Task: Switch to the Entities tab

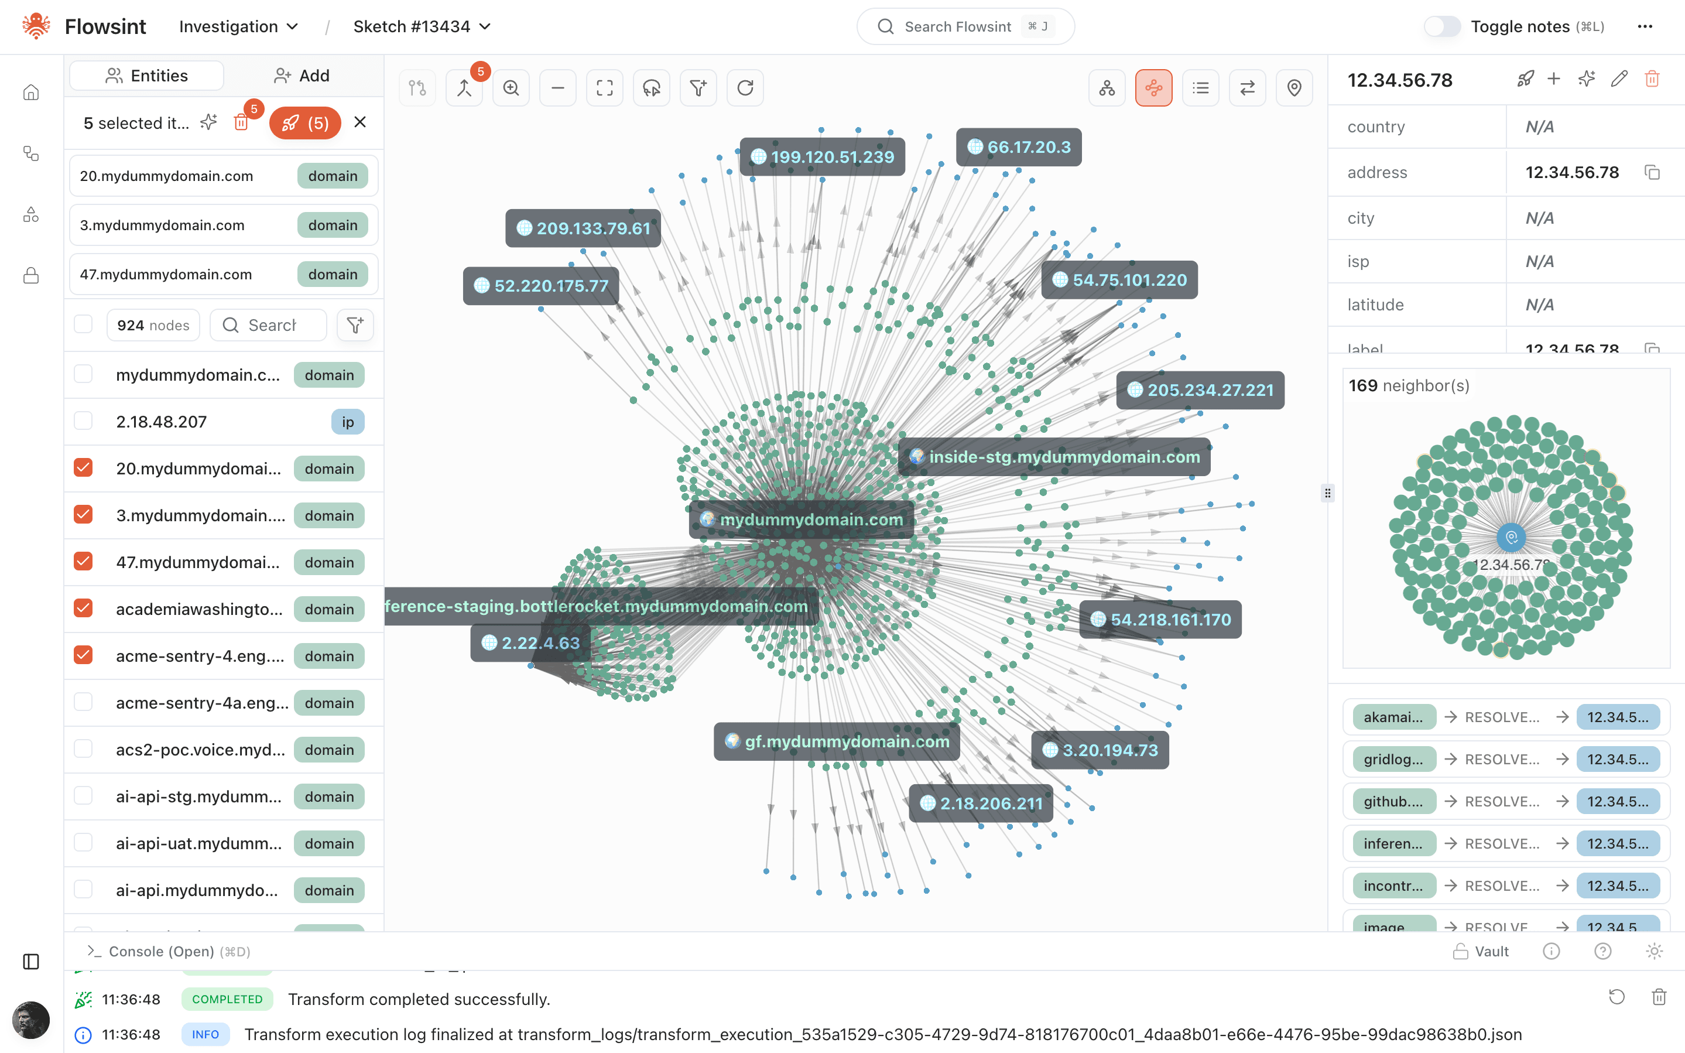Action: pyautogui.click(x=145, y=75)
